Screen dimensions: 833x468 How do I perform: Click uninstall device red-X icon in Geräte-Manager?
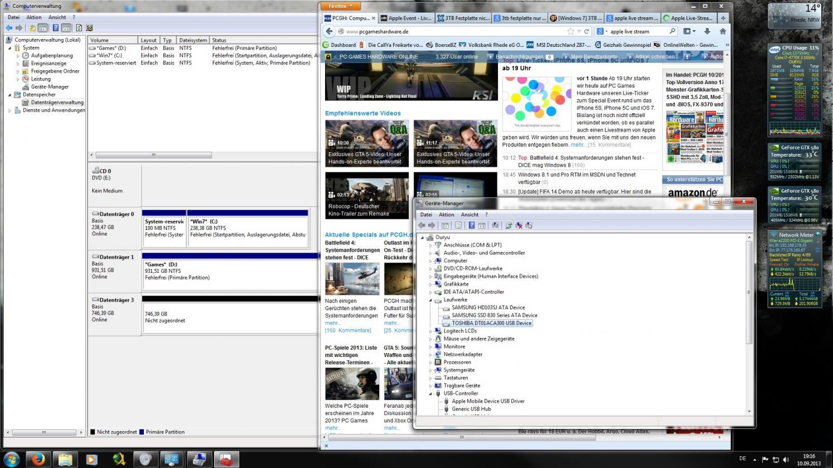[x=519, y=225]
